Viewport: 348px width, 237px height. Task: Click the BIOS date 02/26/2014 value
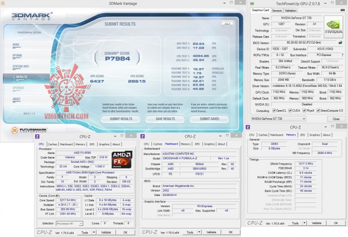tap(199, 195)
